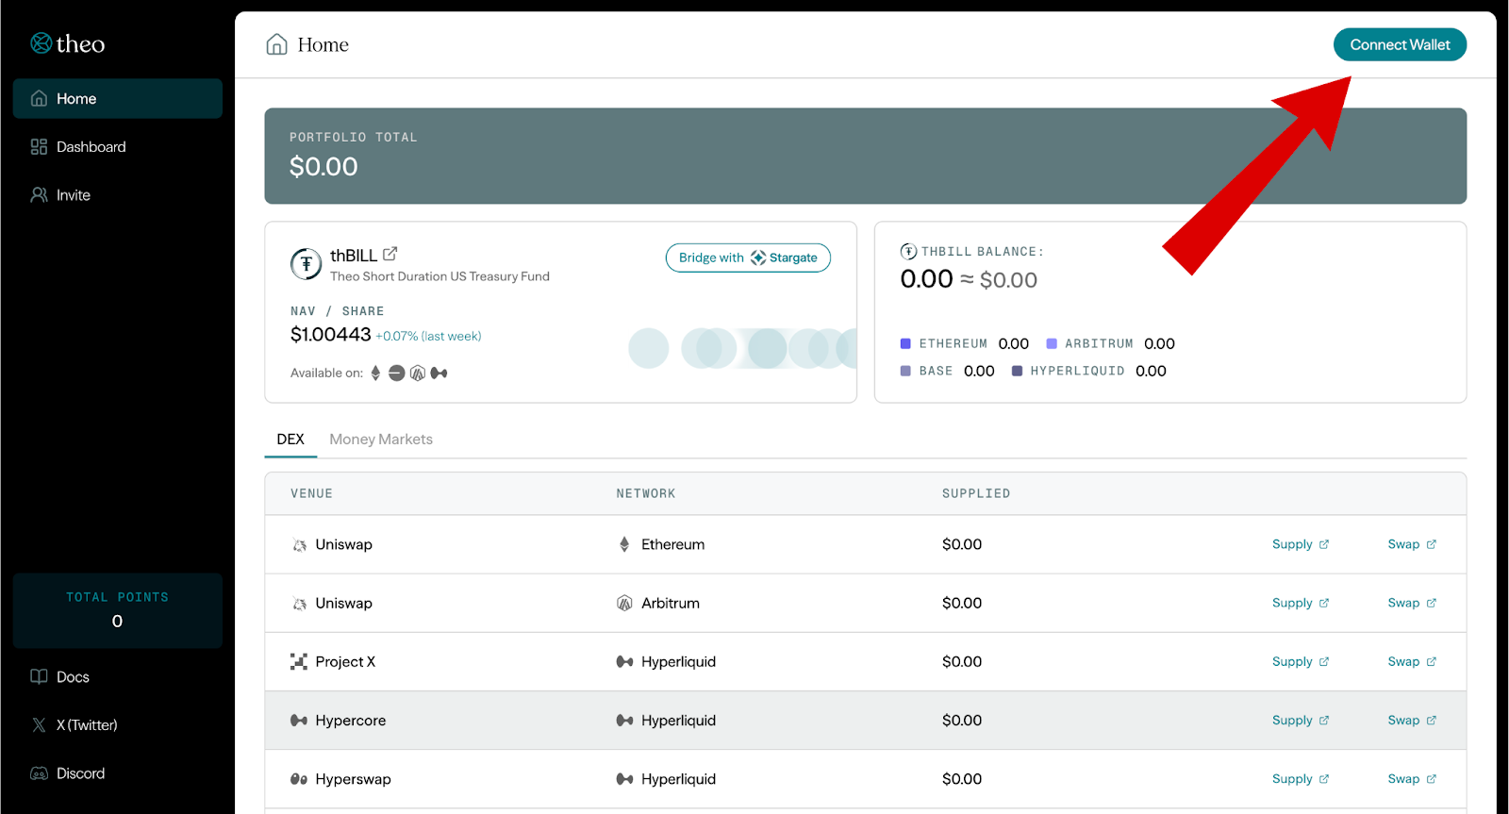This screenshot has width=1509, height=814.
Task: Open Dashboard from the sidebar
Action: tap(118, 147)
